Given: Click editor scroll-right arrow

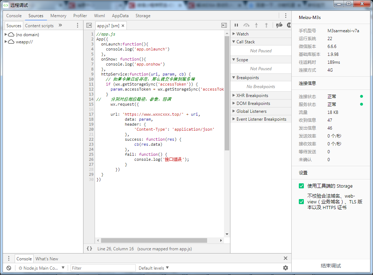Looking at the screenshot, I should (221, 240).
